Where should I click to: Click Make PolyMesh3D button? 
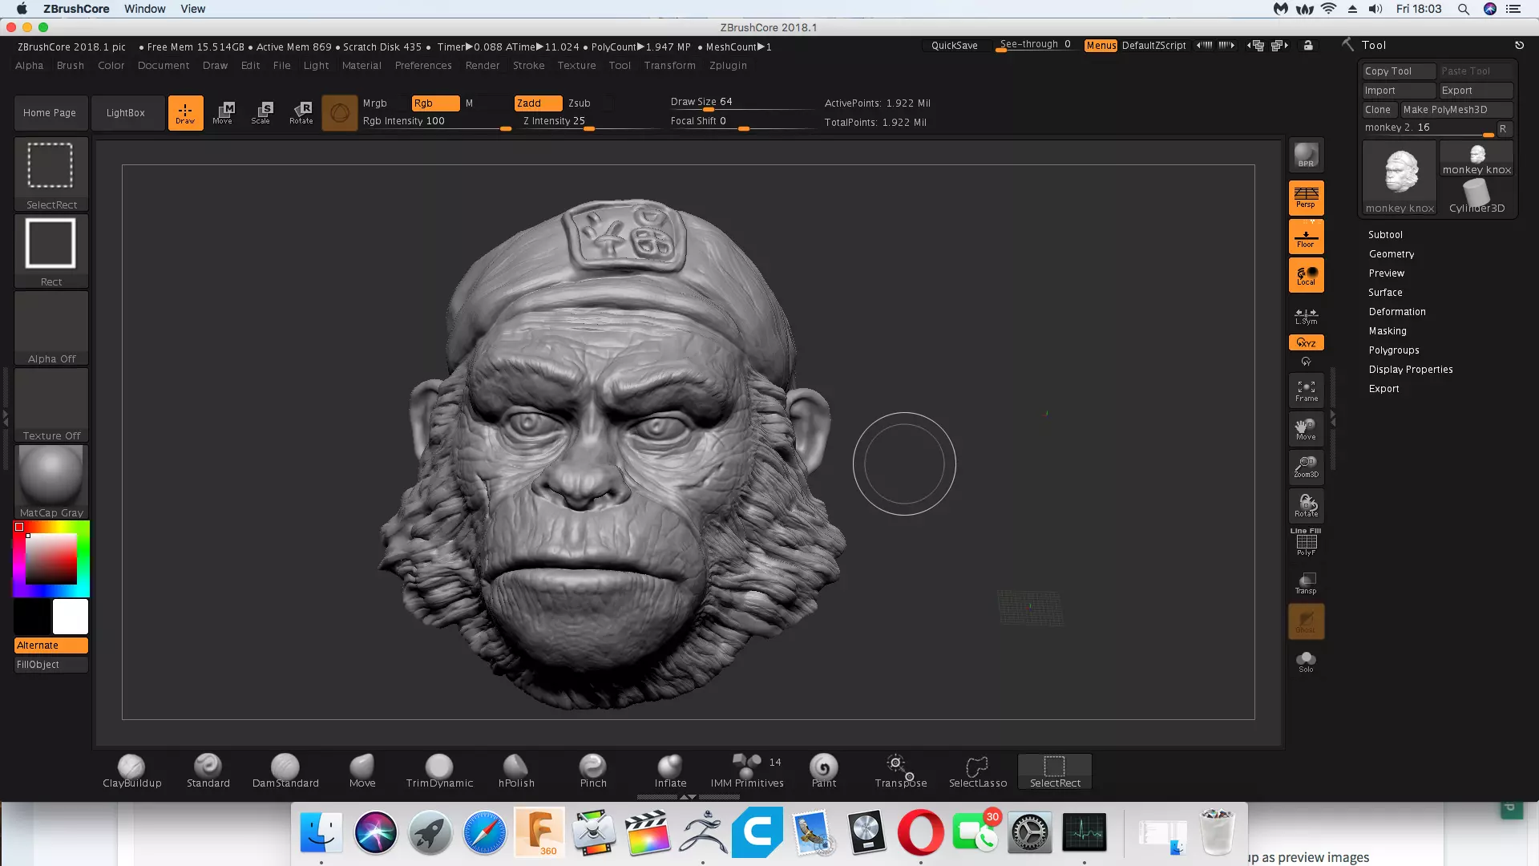pyautogui.click(x=1456, y=110)
